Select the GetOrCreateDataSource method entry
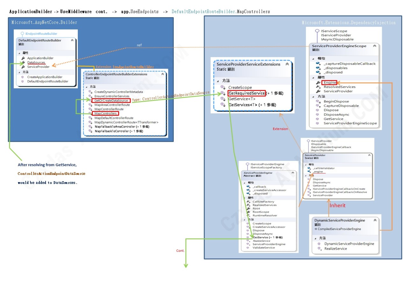The height and width of the screenshot is (283, 408). 111,100
